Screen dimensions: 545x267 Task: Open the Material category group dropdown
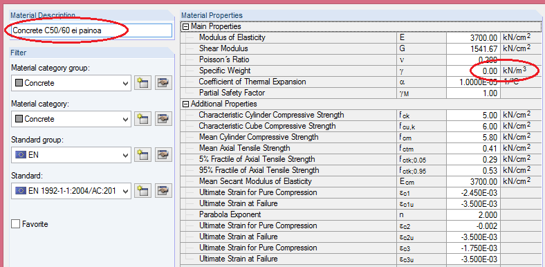(71, 83)
